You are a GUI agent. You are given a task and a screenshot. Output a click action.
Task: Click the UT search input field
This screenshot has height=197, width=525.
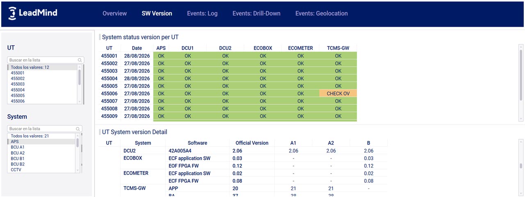pyautogui.click(x=43, y=60)
